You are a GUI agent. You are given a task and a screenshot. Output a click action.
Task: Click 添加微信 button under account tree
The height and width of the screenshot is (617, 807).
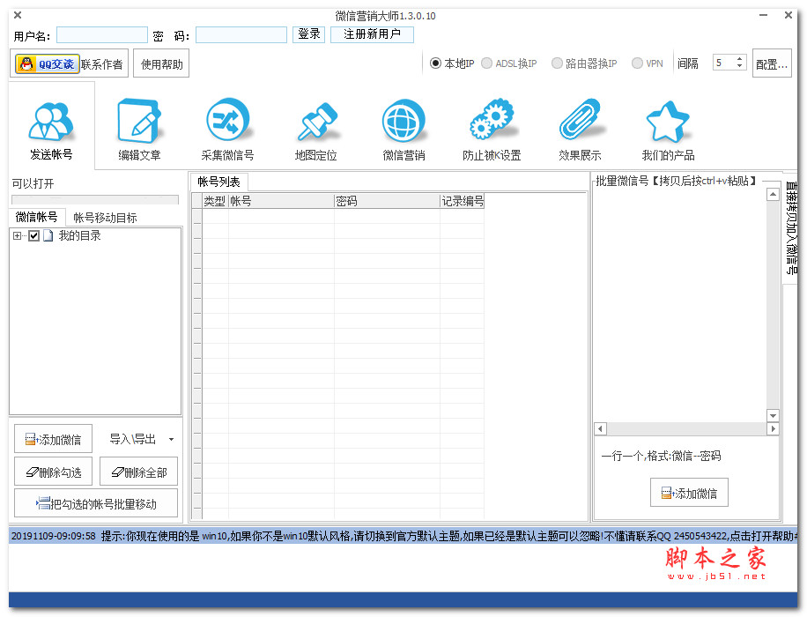[x=53, y=439]
